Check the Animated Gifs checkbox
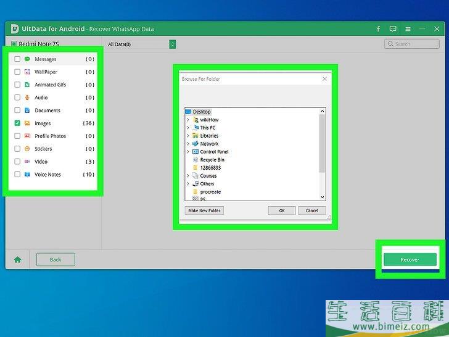 click(17, 85)
